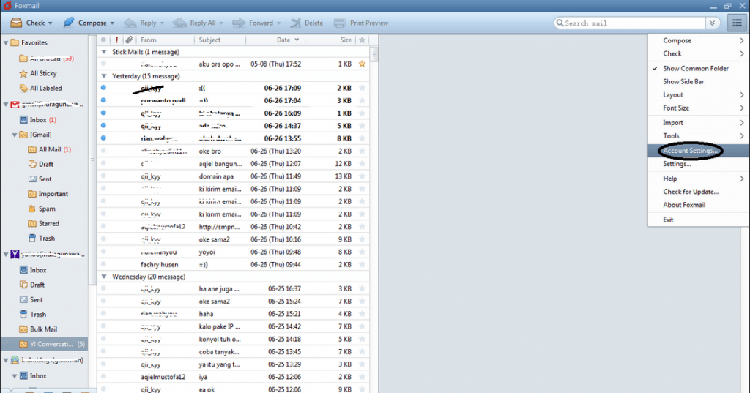This screenshot has width=750, height=393.
Task: Open Account Settings menu entry
Action: tap(690, 151)
